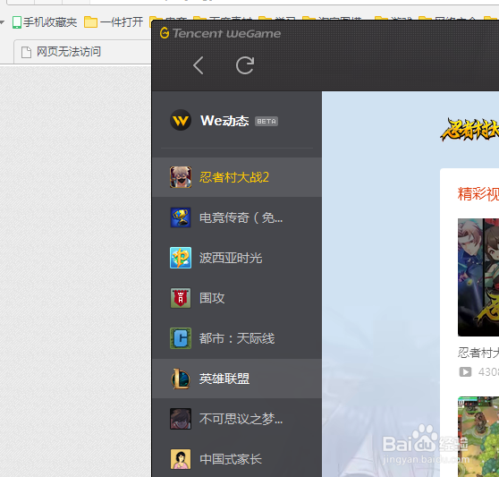
Task: Select 都市:天际线 in the sidebar
Action: click(x=237, y=338)
